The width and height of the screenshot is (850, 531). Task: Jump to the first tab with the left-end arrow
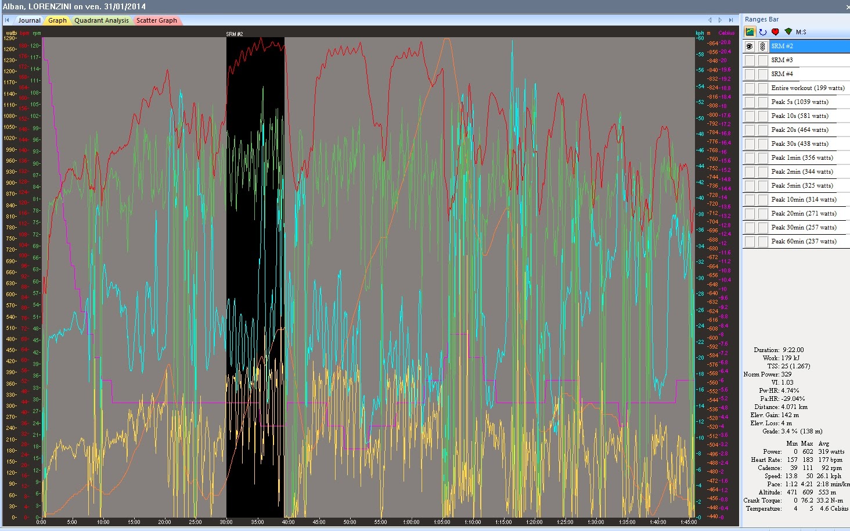(7, 20)
